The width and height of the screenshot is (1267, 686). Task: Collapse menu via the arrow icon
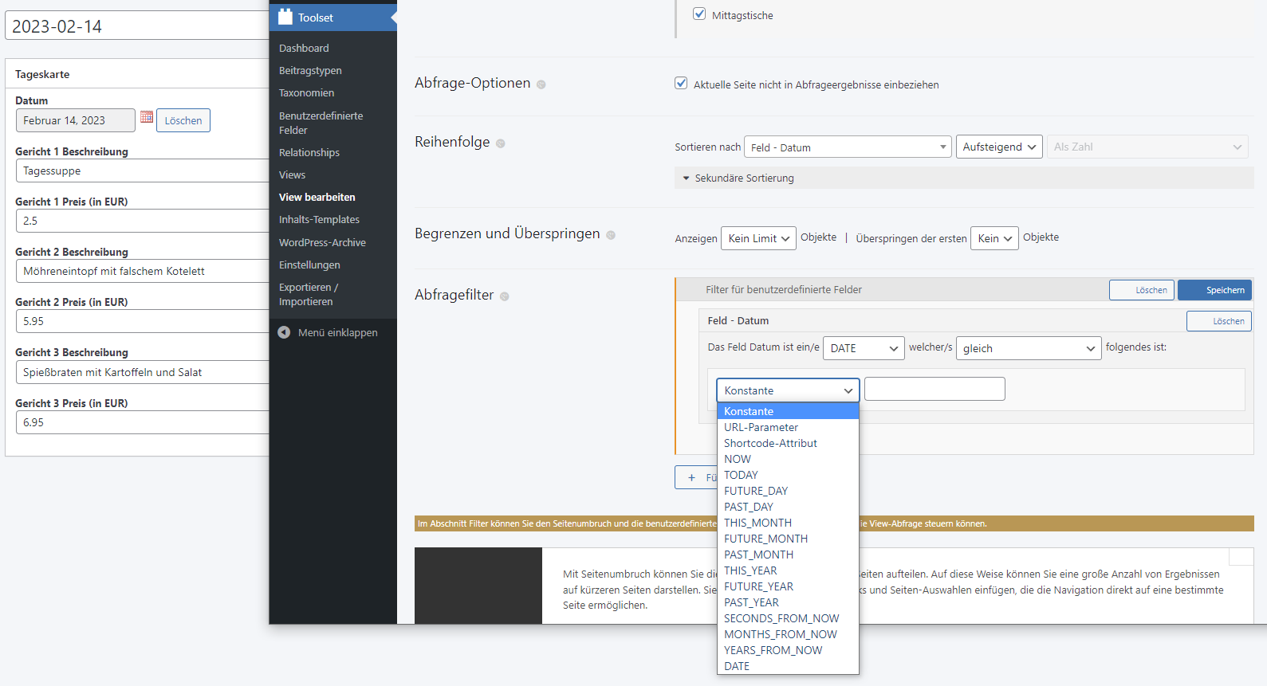click(284, 332)
